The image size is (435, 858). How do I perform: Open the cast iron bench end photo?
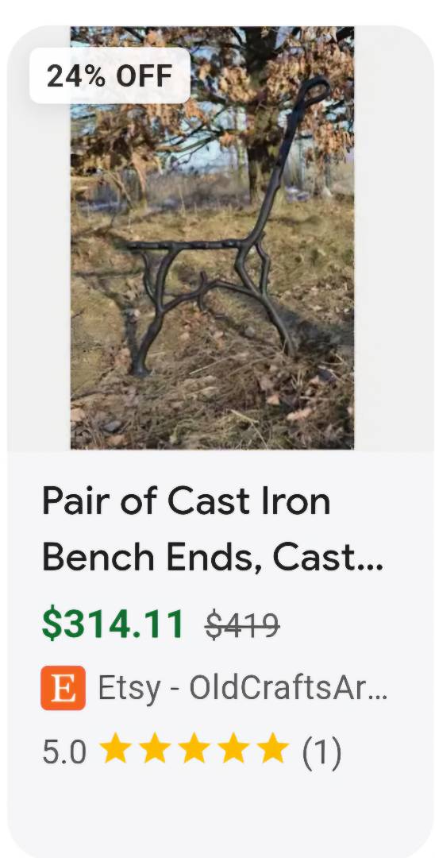[212, 238]
